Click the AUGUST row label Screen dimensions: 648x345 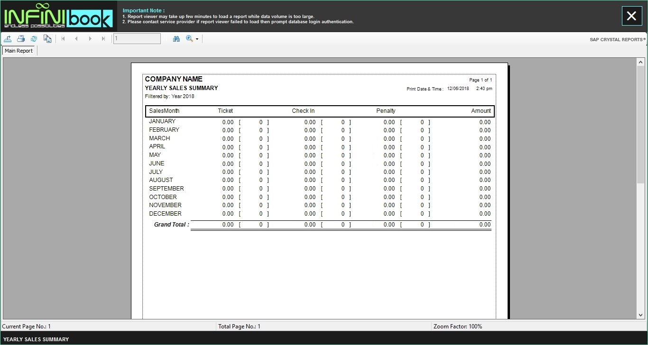click(x=161, y=180)
